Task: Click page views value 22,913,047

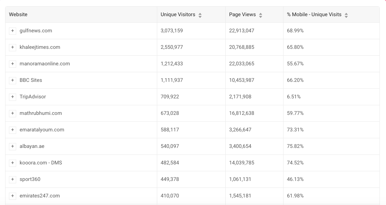Action: pyautogui.click(x=242, y=31)
